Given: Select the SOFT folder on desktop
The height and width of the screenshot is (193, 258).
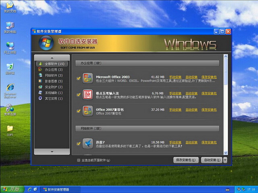Looking at the screenshot, I should tap(10, 131).
